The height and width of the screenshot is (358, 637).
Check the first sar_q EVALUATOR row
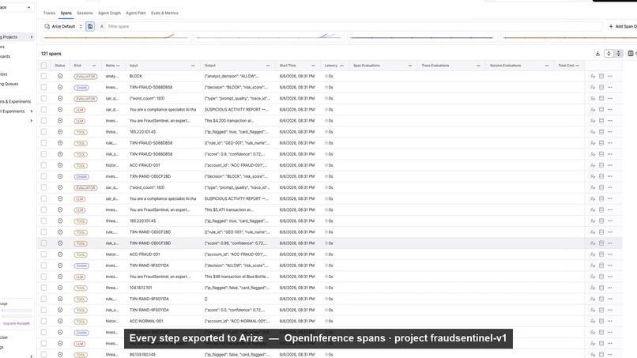(x=44, y=98)
